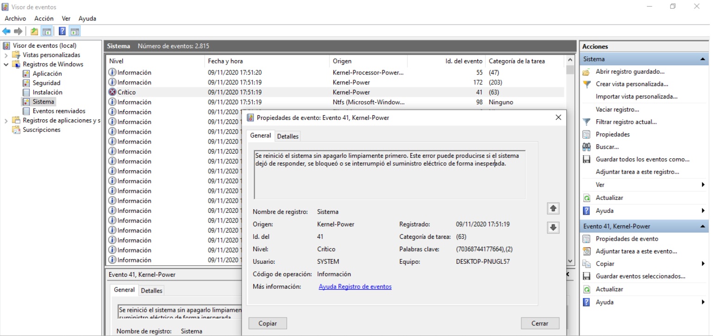Show previous event with up arrow button
Screen dimensions: 713x336
[x=553, y=209]
